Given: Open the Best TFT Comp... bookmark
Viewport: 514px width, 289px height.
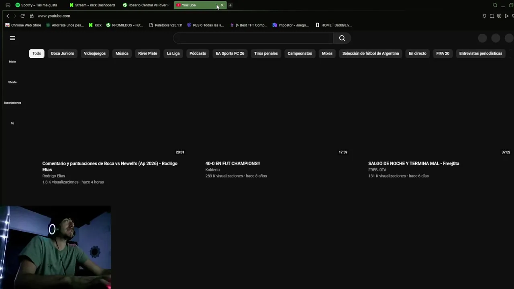Looking at the screenshot, I should pyautogui.click(x=249, y=25).
